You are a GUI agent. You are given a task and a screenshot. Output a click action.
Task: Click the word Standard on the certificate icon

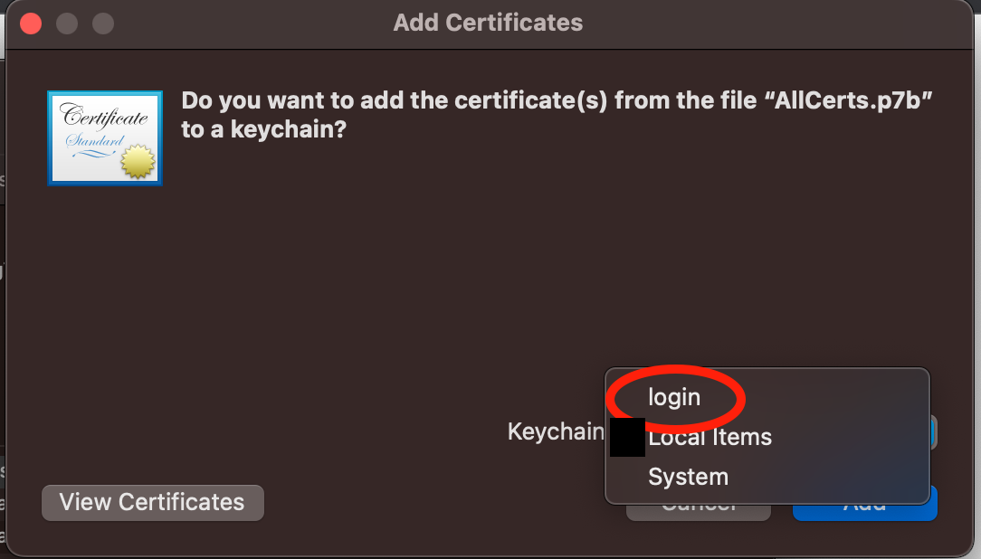pos(94,142)
